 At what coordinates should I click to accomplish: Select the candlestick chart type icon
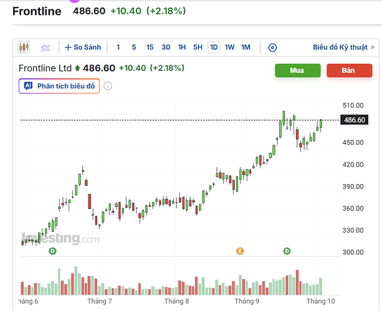pyautogui.click(x=24, y=47)
